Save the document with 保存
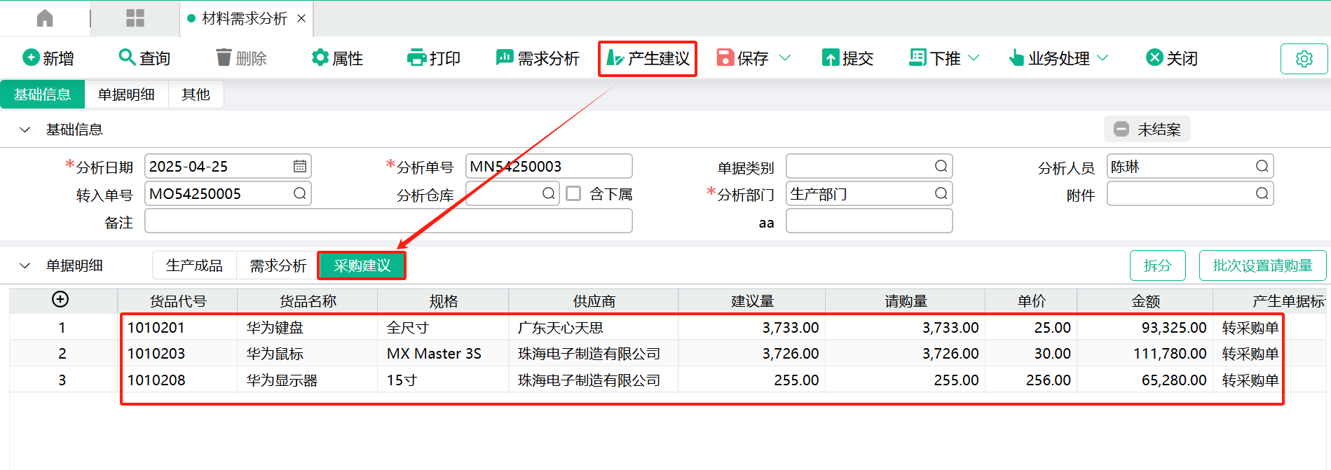Screen dimensions: 1331x470 click(x=743, y=58)
